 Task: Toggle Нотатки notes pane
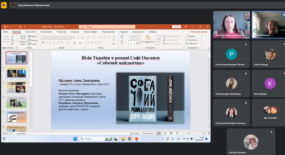(135, 133)
